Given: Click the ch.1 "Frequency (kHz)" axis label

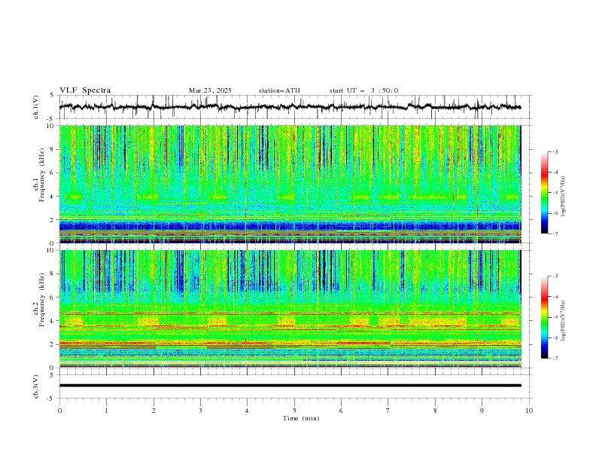Looking at the screenshot, I should click(x=41, y=176).
